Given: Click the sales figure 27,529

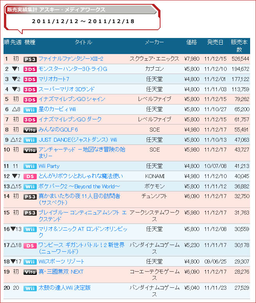Looking at the screenshot, I should coord(242,288).
